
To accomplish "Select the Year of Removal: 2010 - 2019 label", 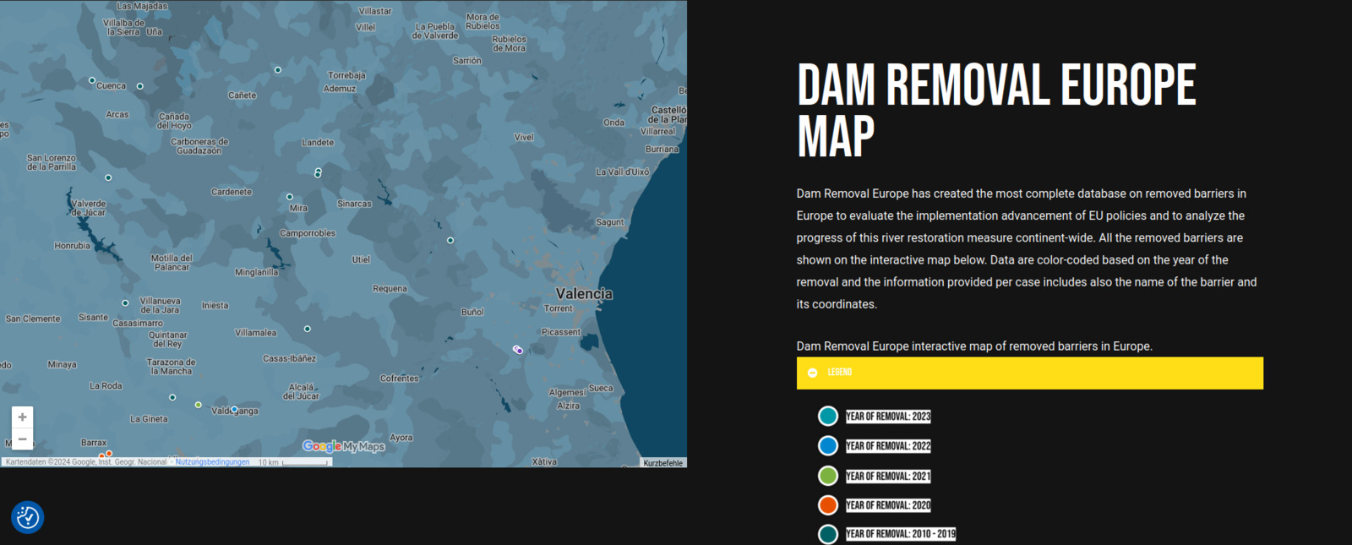I will (x=900, y=534).
